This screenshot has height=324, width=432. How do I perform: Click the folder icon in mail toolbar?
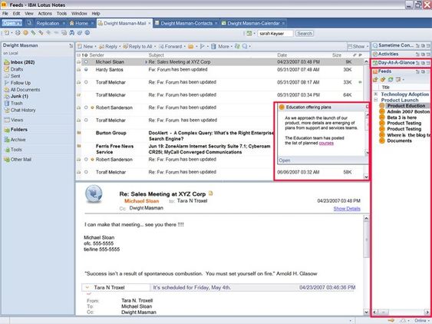[190, 46]
